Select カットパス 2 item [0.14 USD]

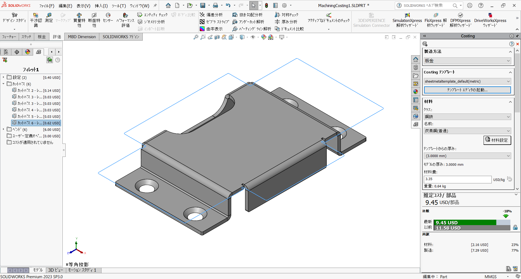pos(36,90)
